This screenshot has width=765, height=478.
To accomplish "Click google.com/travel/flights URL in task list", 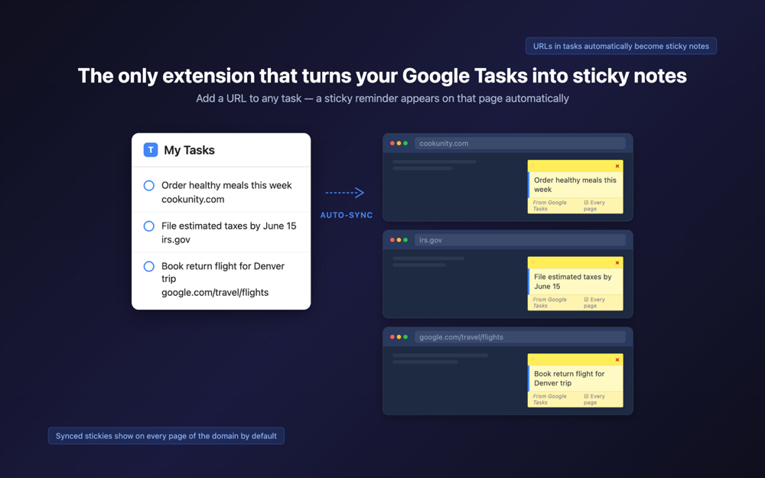I will pos(215,293).
